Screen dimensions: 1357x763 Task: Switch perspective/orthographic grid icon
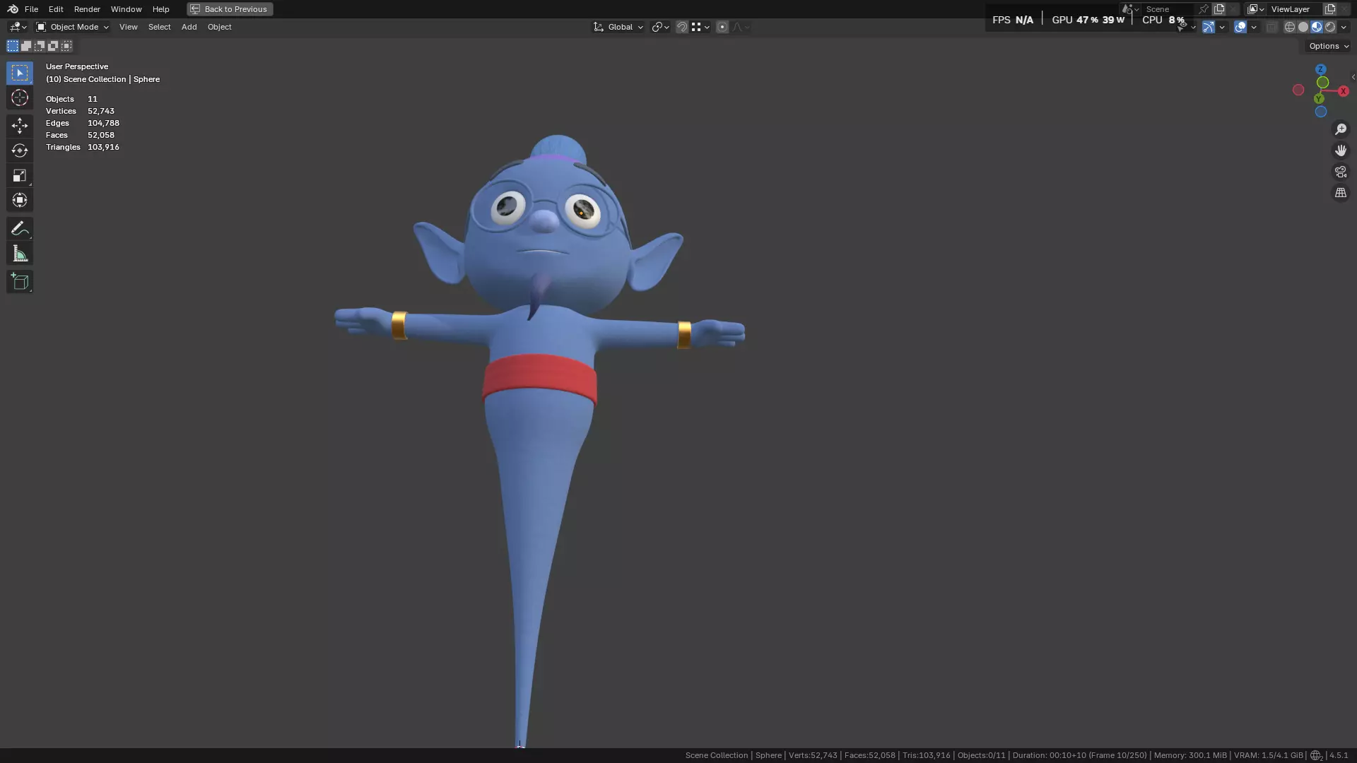coord(1340,193)
